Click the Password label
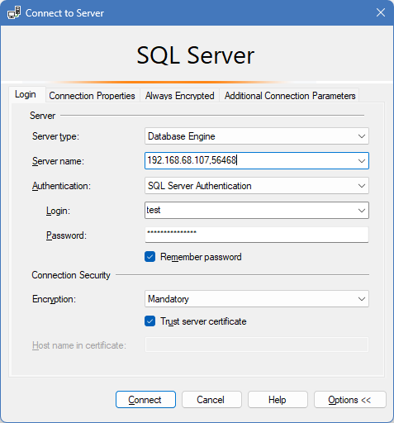Screen dimensions: 394x423 coord(66,235)
